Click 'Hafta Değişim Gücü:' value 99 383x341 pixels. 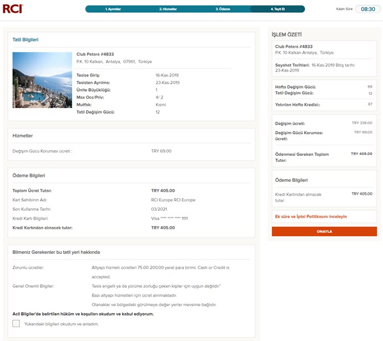[370, 86]
